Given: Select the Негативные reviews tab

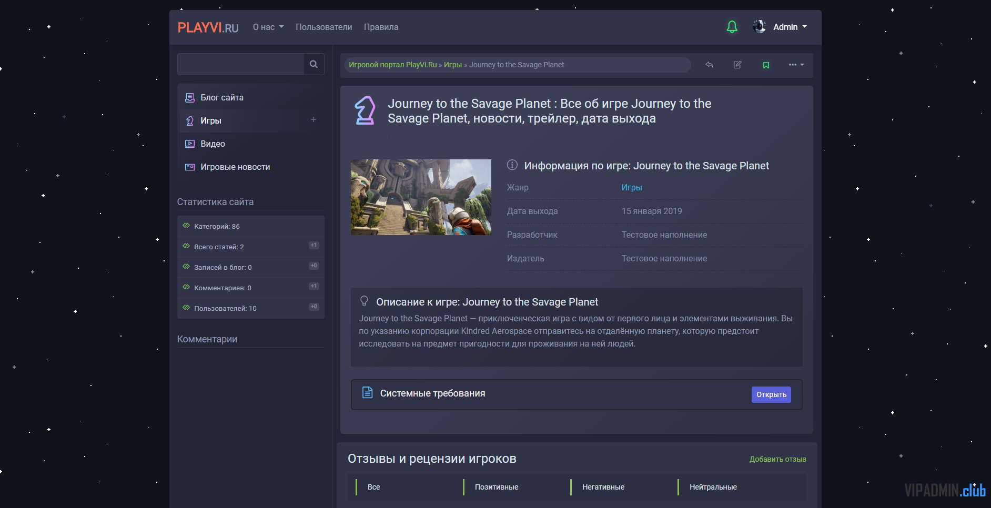Looking at the screenshot, I should [603, 487].
